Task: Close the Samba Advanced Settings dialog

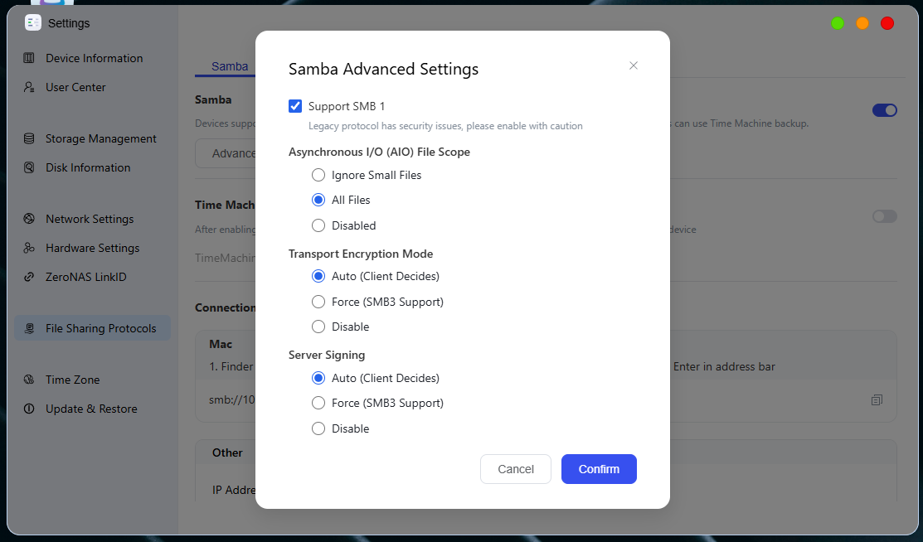Action: (x=634, y=65)
